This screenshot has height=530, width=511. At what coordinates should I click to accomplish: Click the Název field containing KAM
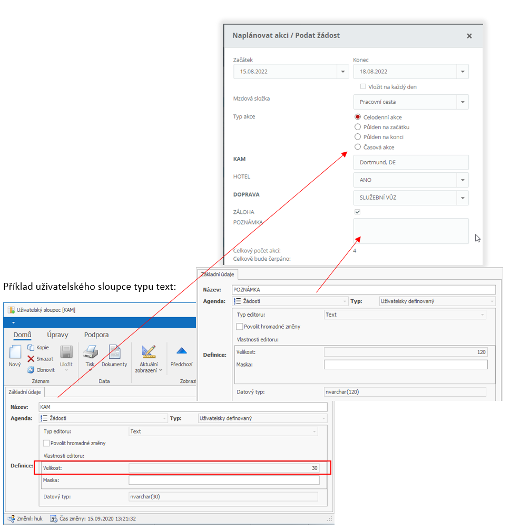183,407
